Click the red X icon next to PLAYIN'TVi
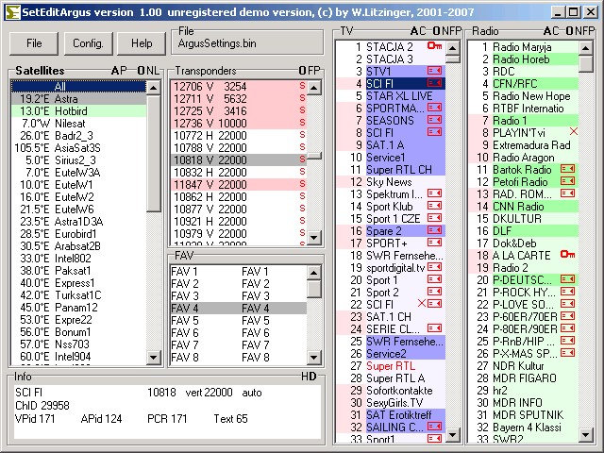604x453 pixels. 573,132
